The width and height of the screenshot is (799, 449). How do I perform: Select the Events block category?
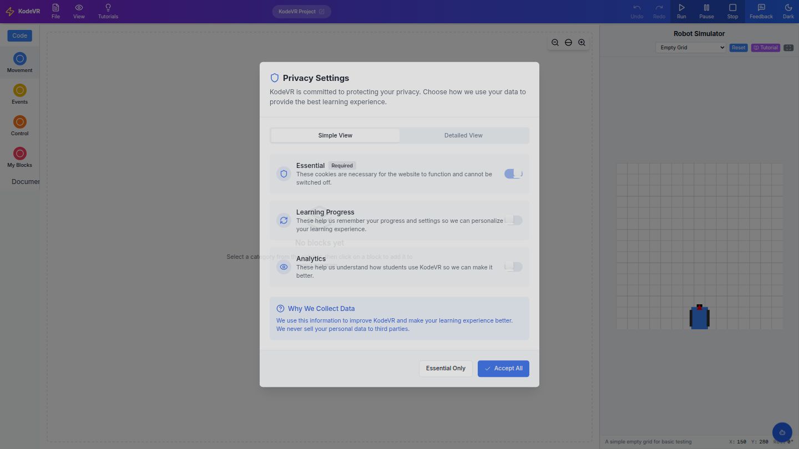19,94
